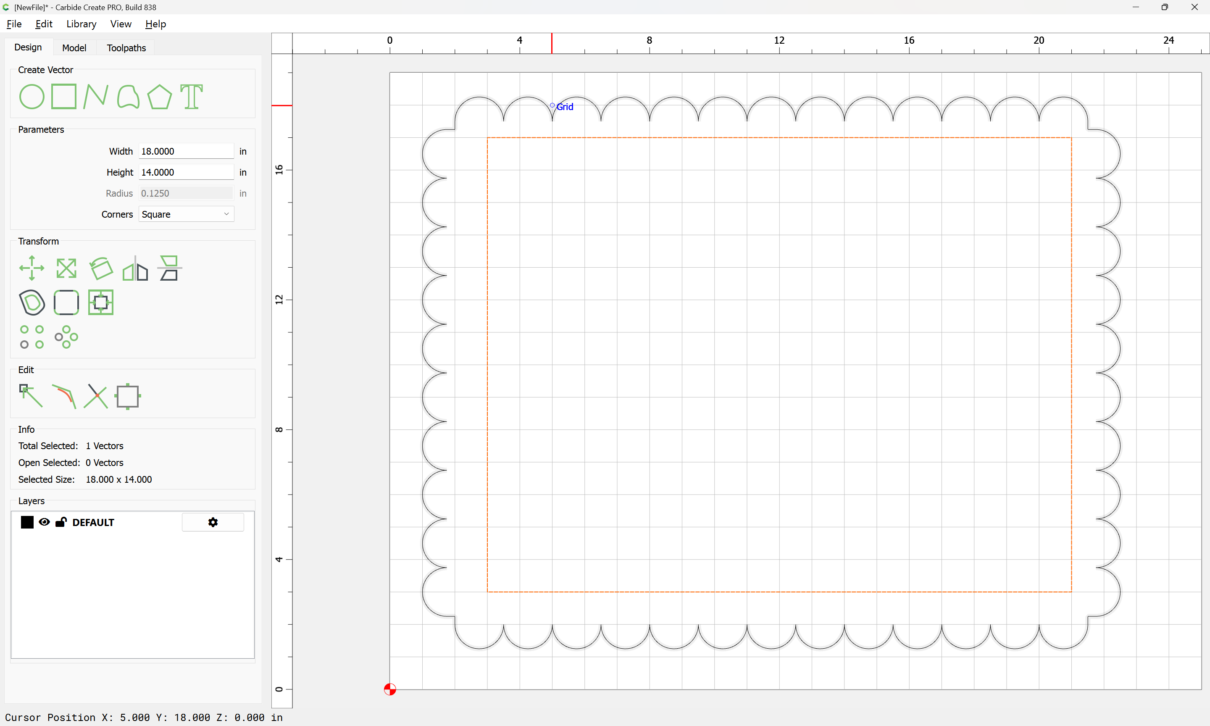Open the Rotate transform tool
This screenshot has height=726, width=1210.
click(x=101, y=268)
